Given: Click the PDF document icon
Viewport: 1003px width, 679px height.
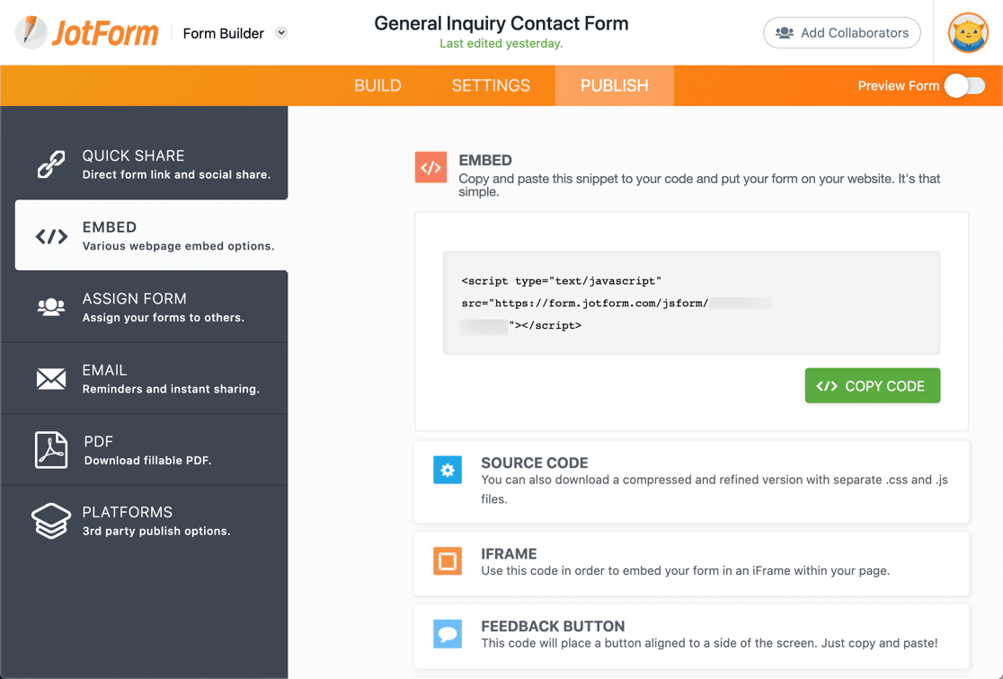Looking at the screenshot, I should click(x=51, y=450).
